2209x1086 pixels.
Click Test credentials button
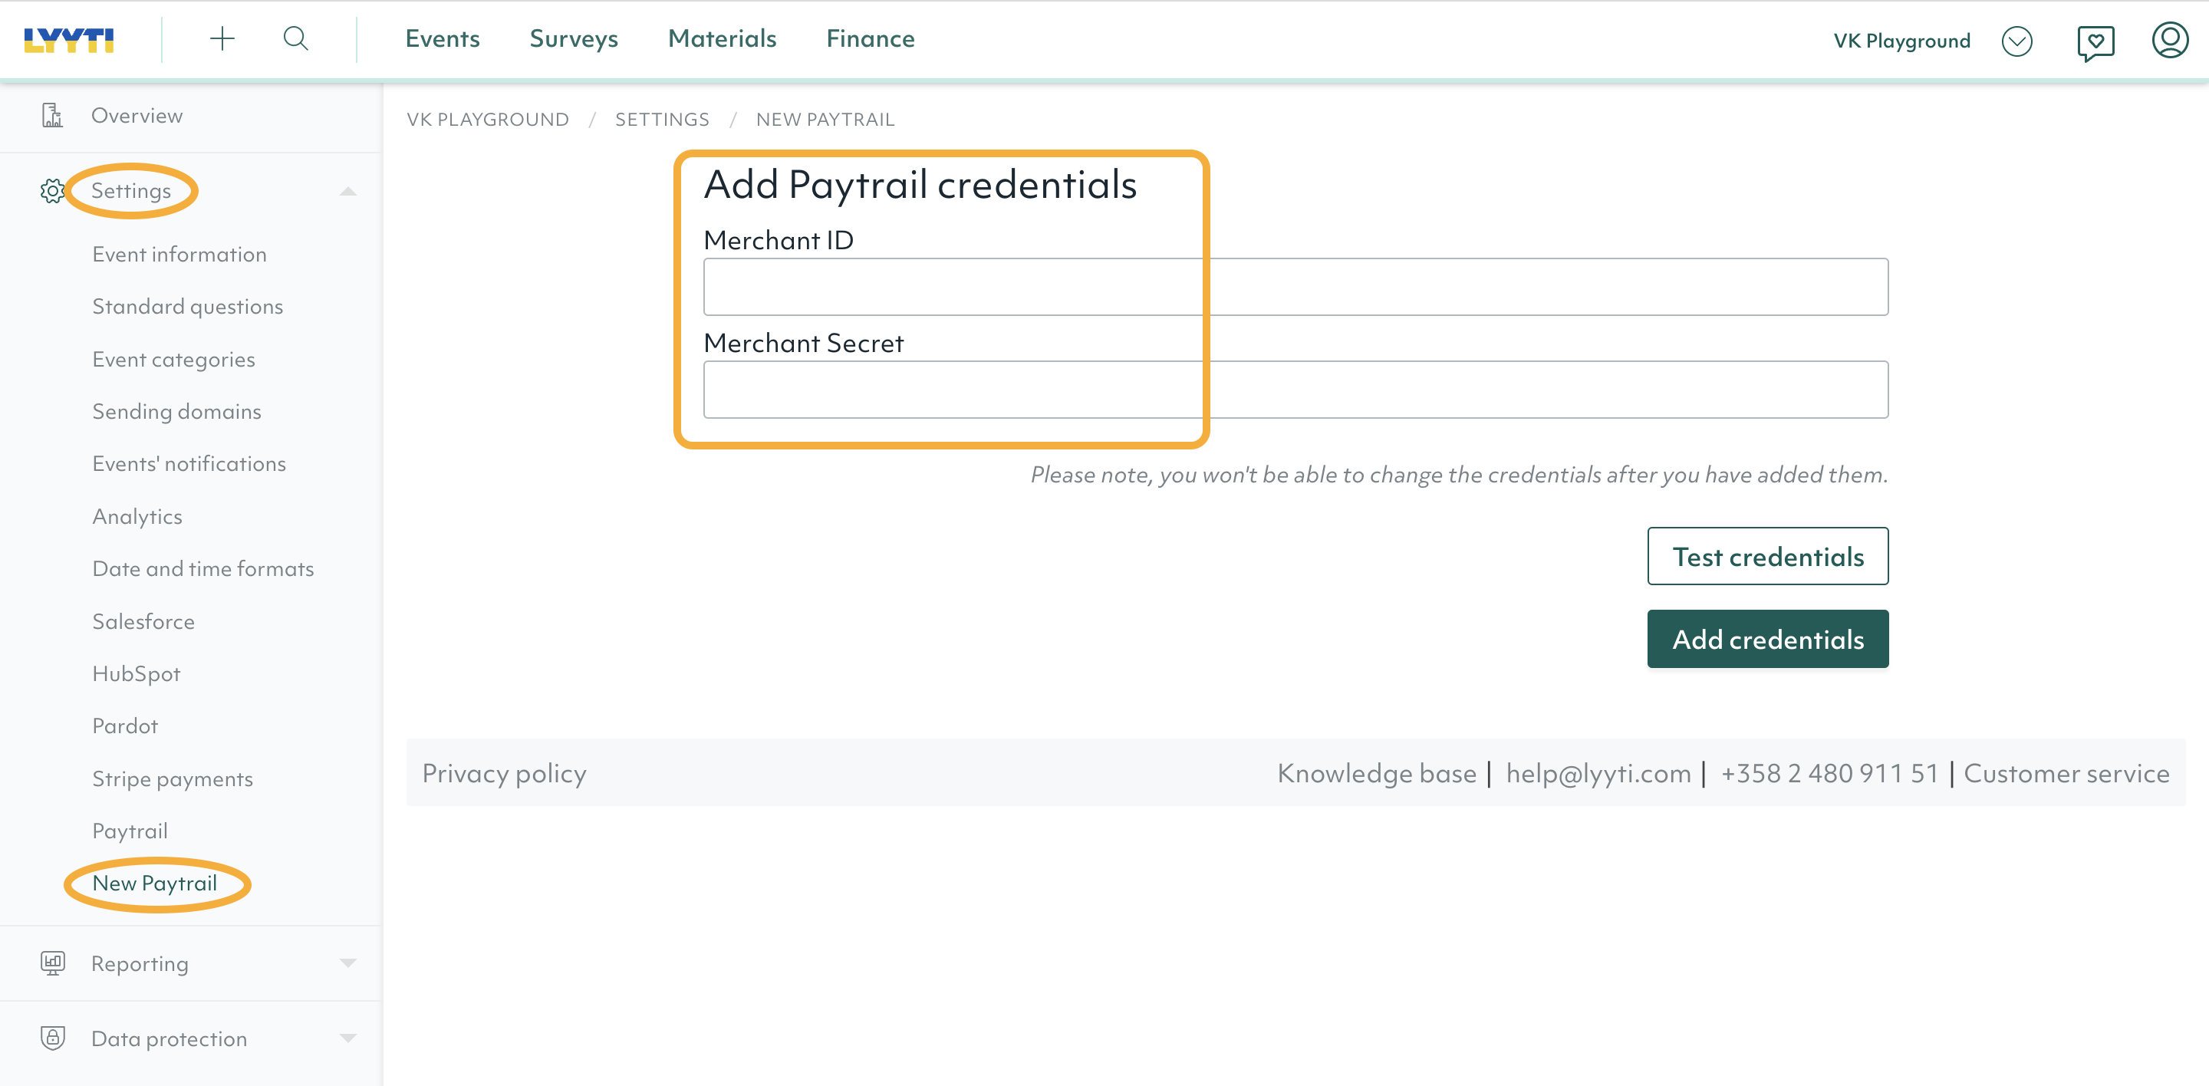[x=1767, y=556]
